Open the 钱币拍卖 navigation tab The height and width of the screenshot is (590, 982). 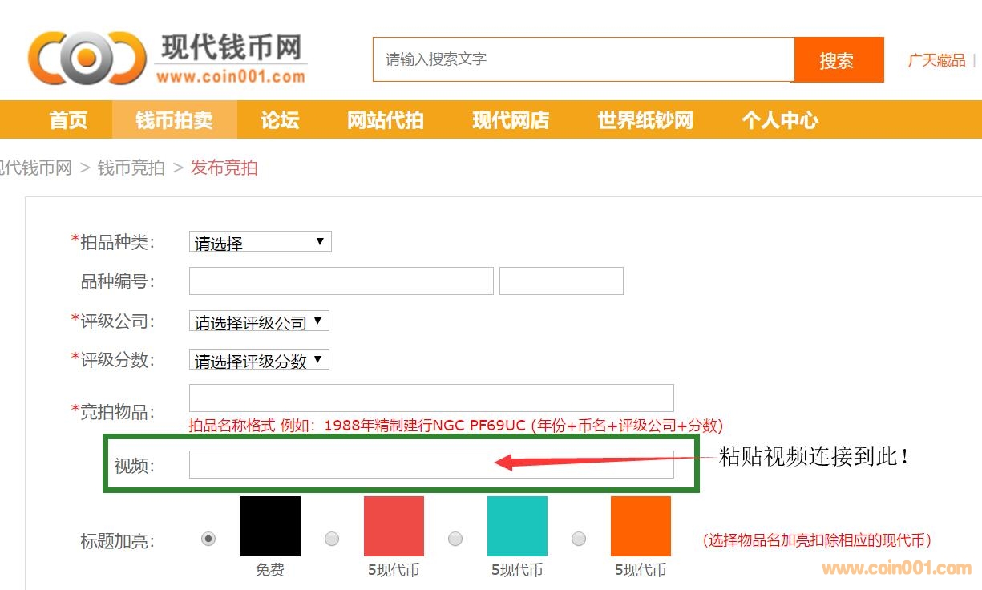174,120
